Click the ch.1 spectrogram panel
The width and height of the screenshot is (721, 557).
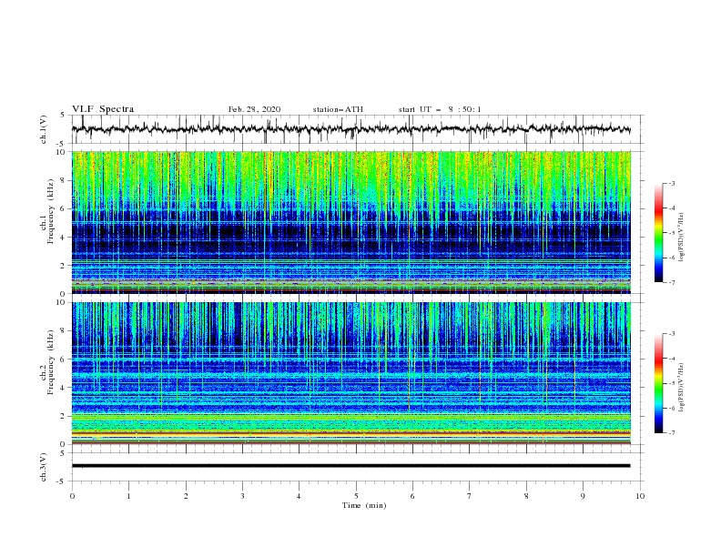point(350,222)
